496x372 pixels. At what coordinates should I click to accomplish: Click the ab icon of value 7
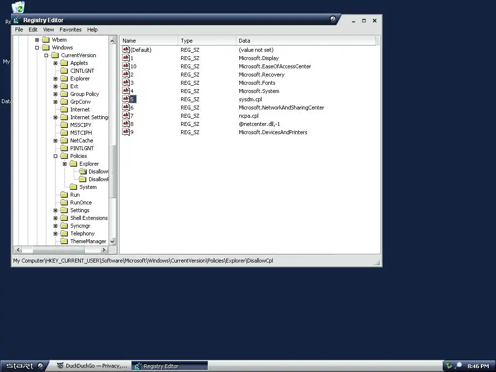pyautogui.click(x=126, y=115)
